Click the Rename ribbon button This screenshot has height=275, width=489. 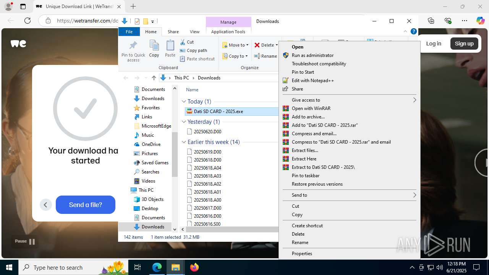point(266,56)
